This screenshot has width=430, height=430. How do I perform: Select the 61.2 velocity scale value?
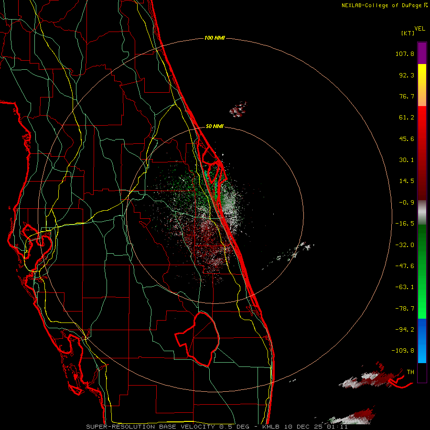click(x=407, y=118)
